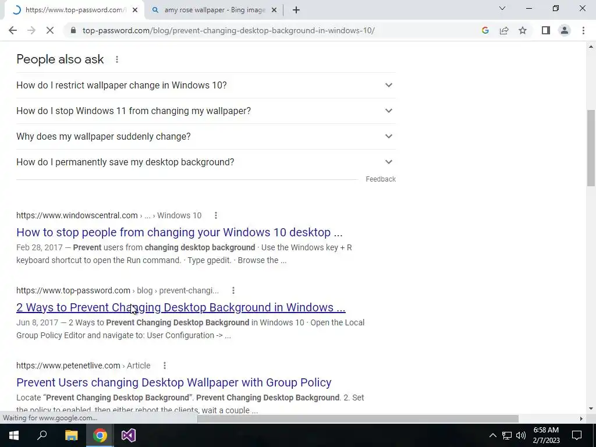This screenshot has height=447, width=596.
Task: Click the horizontal scrollbar thumb
Action: (358, 418)
